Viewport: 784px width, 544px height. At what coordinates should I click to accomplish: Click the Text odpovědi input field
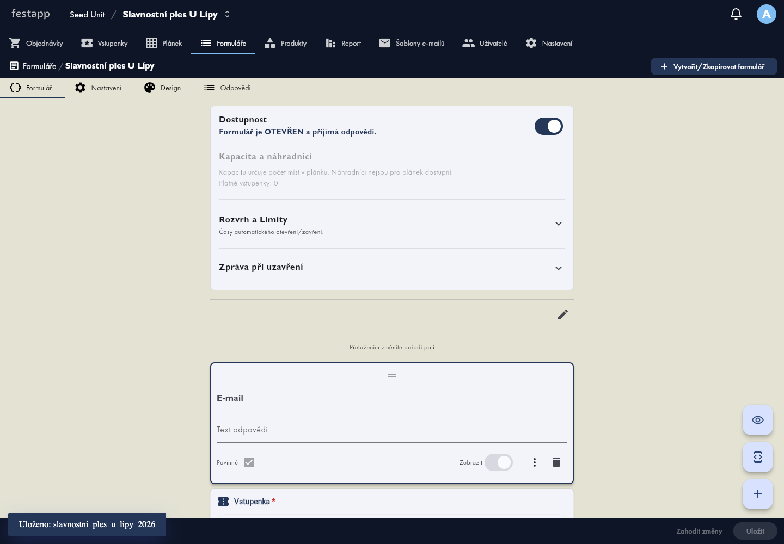(392, 430)
